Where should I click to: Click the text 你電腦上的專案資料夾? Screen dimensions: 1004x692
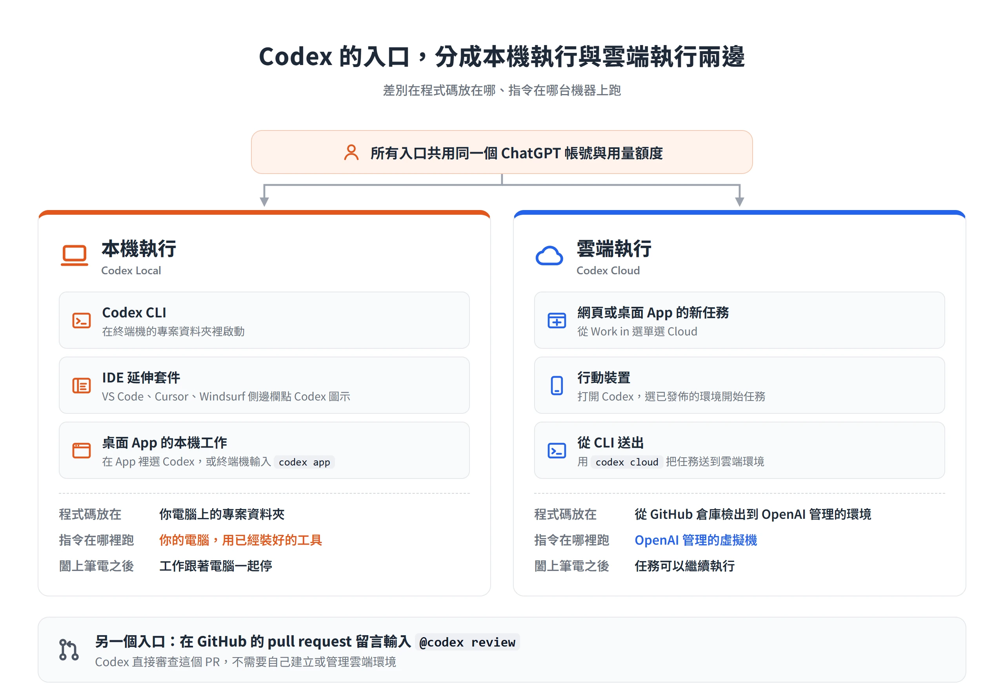pos(222,514)
